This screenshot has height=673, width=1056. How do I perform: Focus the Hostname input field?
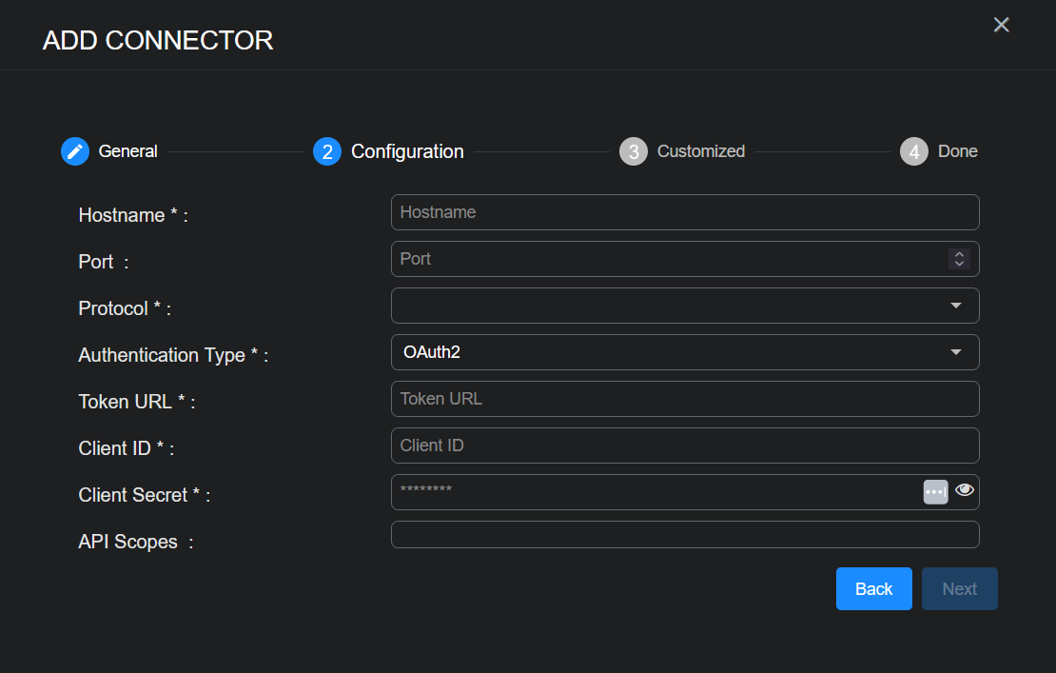point(684,212)
